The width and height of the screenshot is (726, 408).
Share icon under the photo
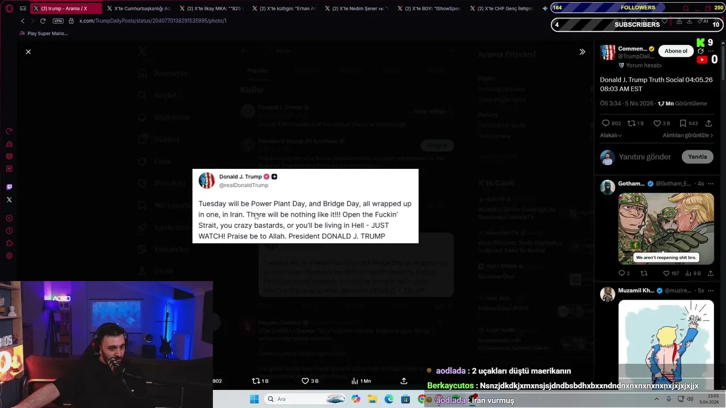point(404,381)
